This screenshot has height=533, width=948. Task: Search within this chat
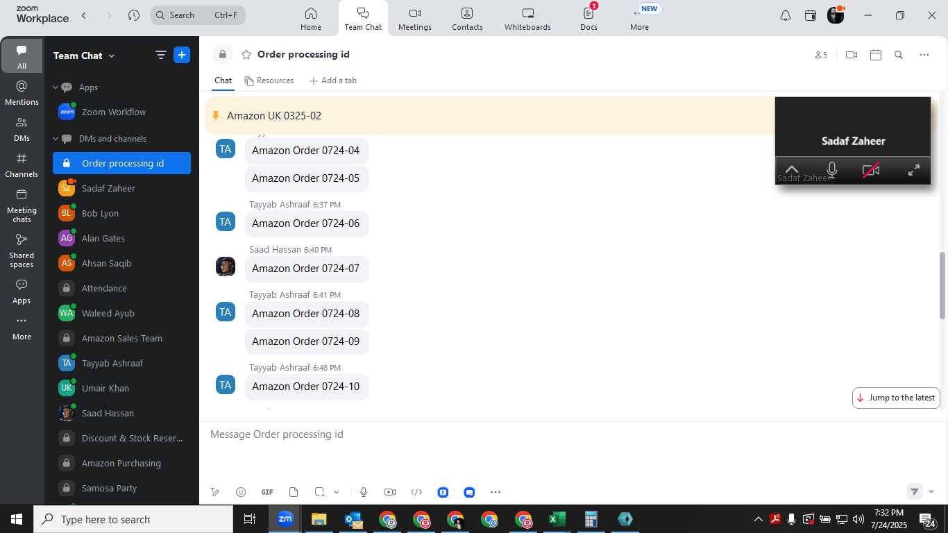[899, 55]
